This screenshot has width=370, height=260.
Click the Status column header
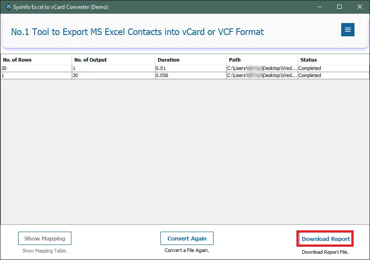tap(333, 60)
